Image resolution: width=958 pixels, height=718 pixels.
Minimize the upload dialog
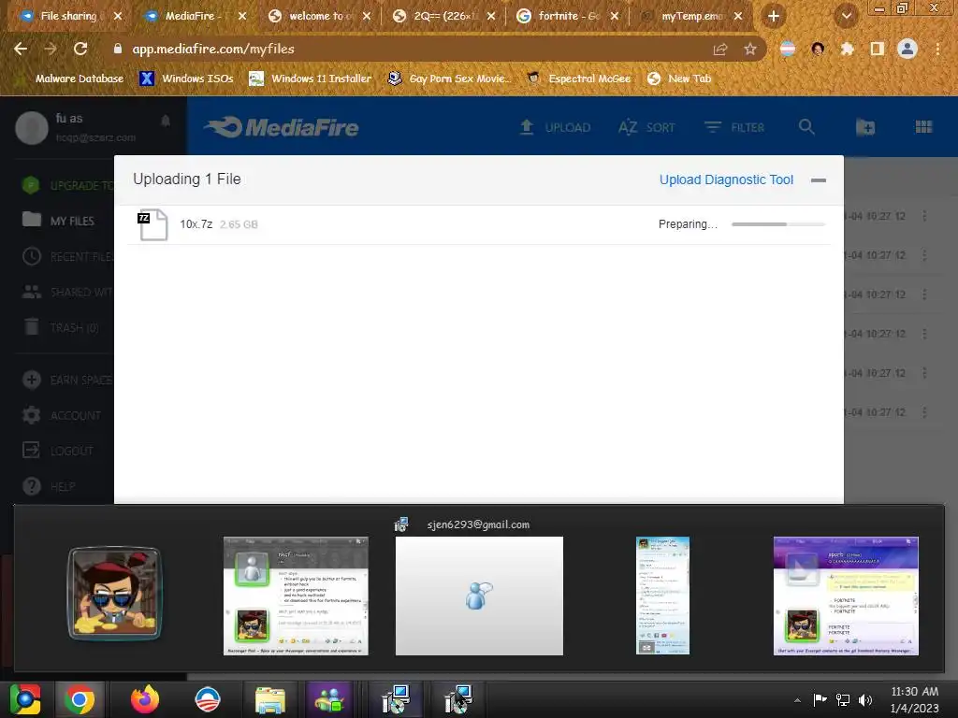(x=818, y=180)
